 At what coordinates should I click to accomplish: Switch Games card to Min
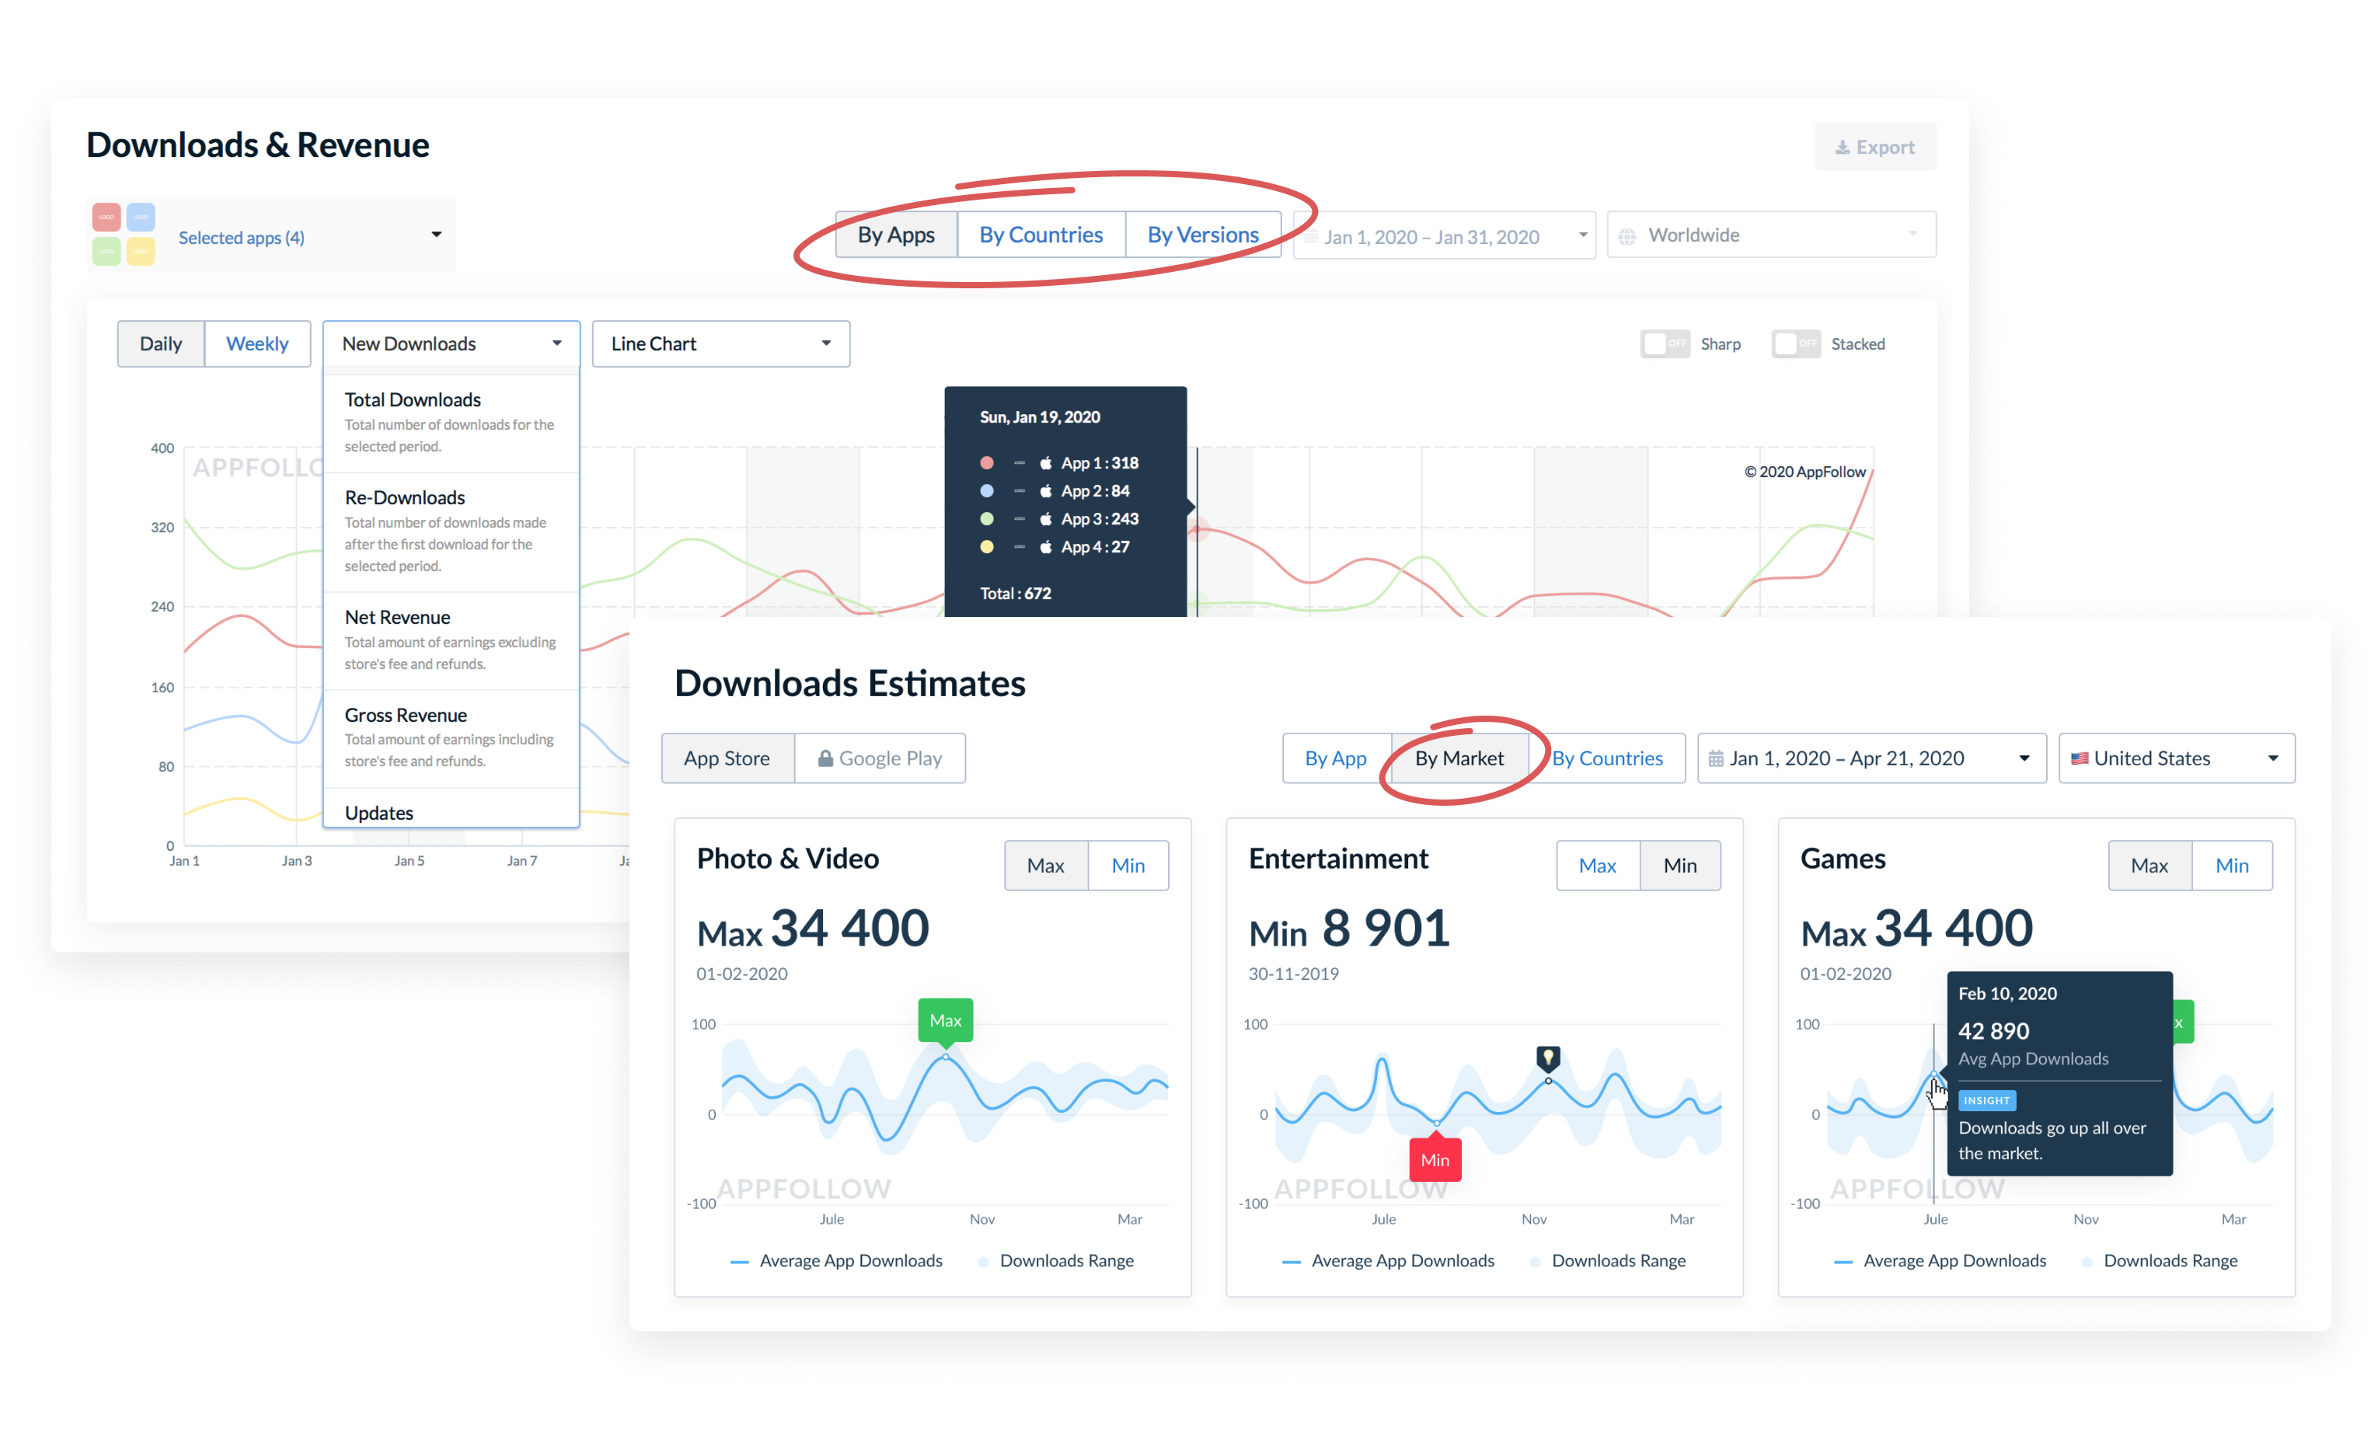2231,865
